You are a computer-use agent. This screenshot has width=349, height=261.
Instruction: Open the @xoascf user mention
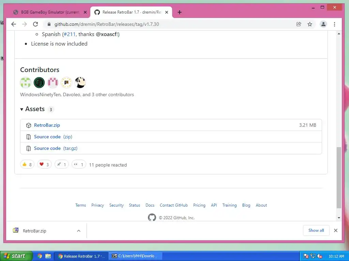tap(106, 34)
